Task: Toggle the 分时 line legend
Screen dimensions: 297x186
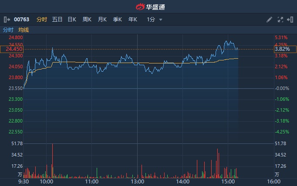Action: coord(8,30)
